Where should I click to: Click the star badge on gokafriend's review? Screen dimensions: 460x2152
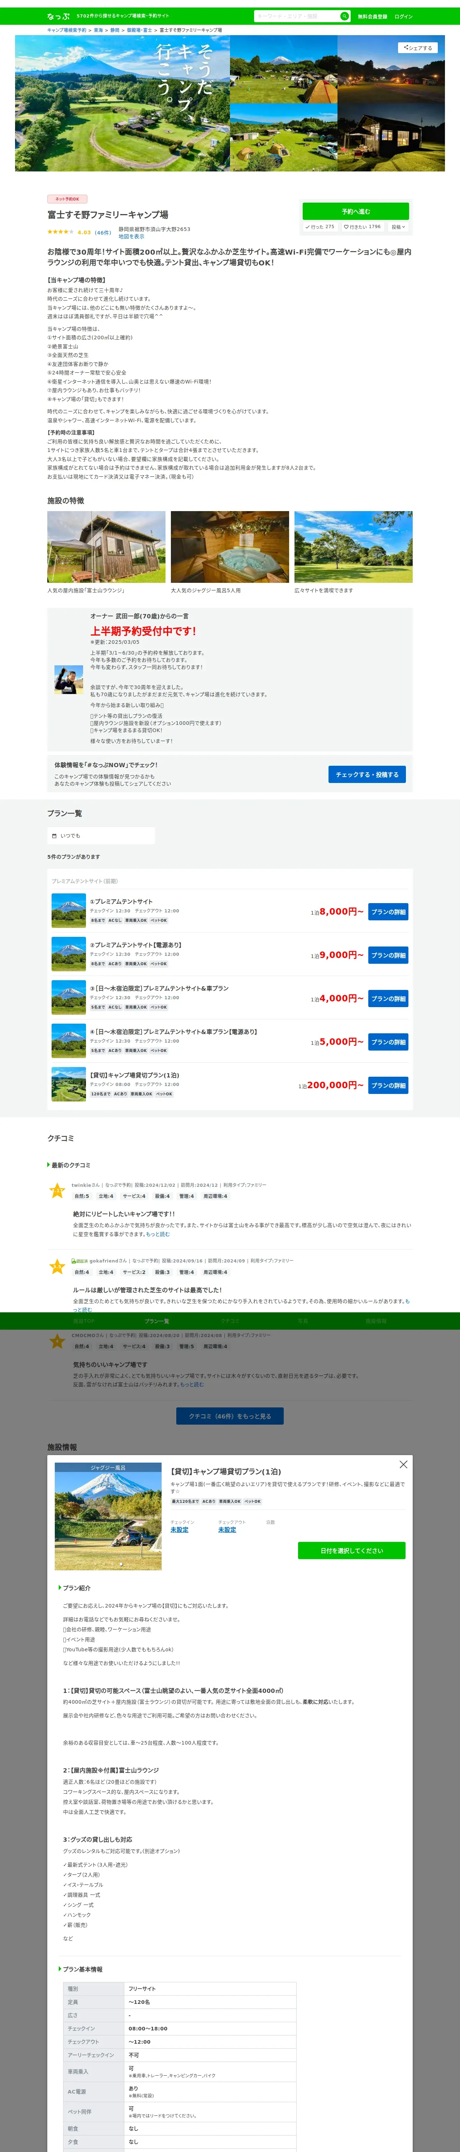tap(57, 1267)
